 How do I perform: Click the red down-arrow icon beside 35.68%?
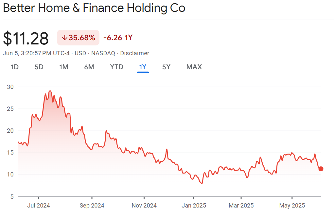pos(64,38)
